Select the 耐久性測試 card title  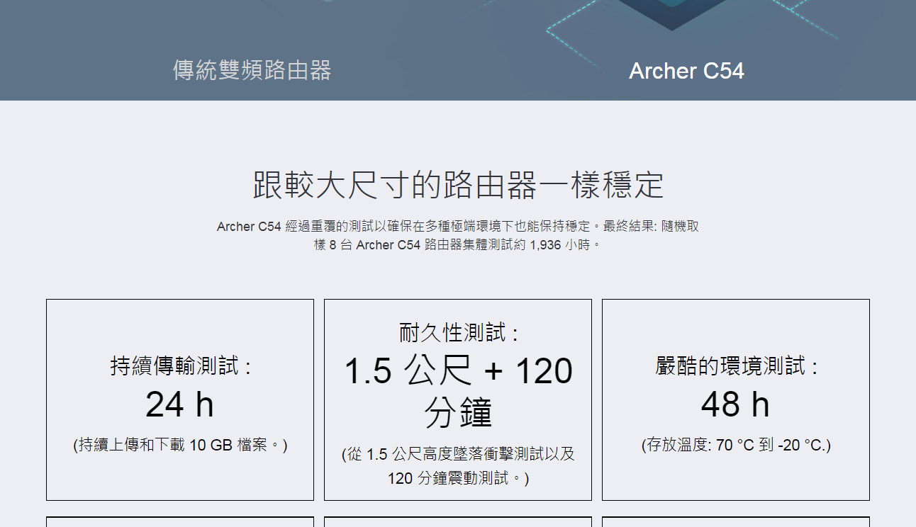coord(458,332)
